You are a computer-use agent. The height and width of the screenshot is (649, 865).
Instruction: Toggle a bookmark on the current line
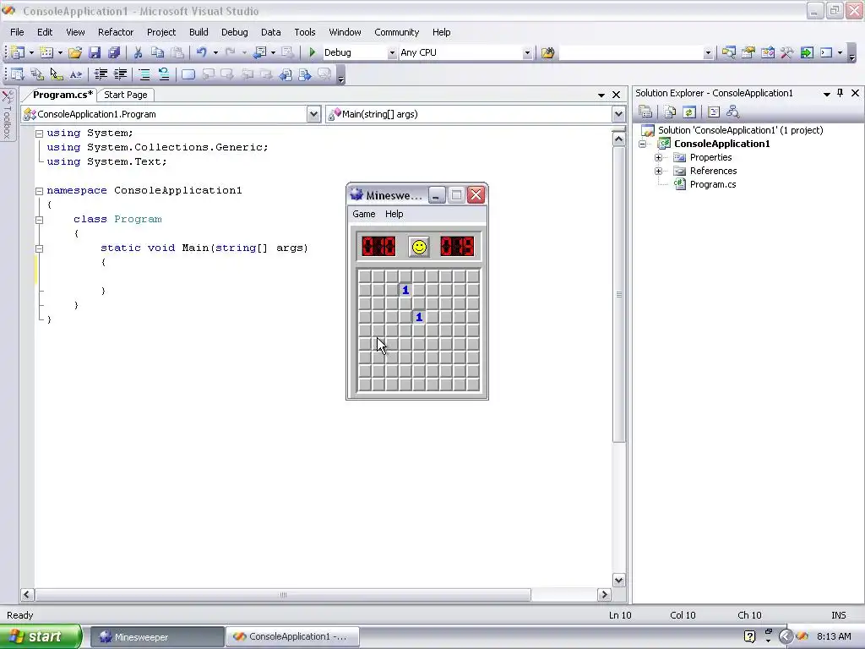point(188,74)
